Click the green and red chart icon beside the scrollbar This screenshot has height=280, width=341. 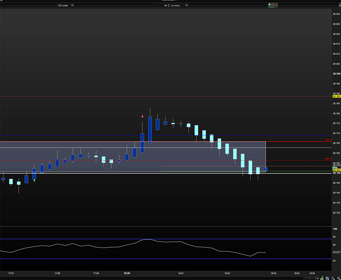click(x=322, y=278)
